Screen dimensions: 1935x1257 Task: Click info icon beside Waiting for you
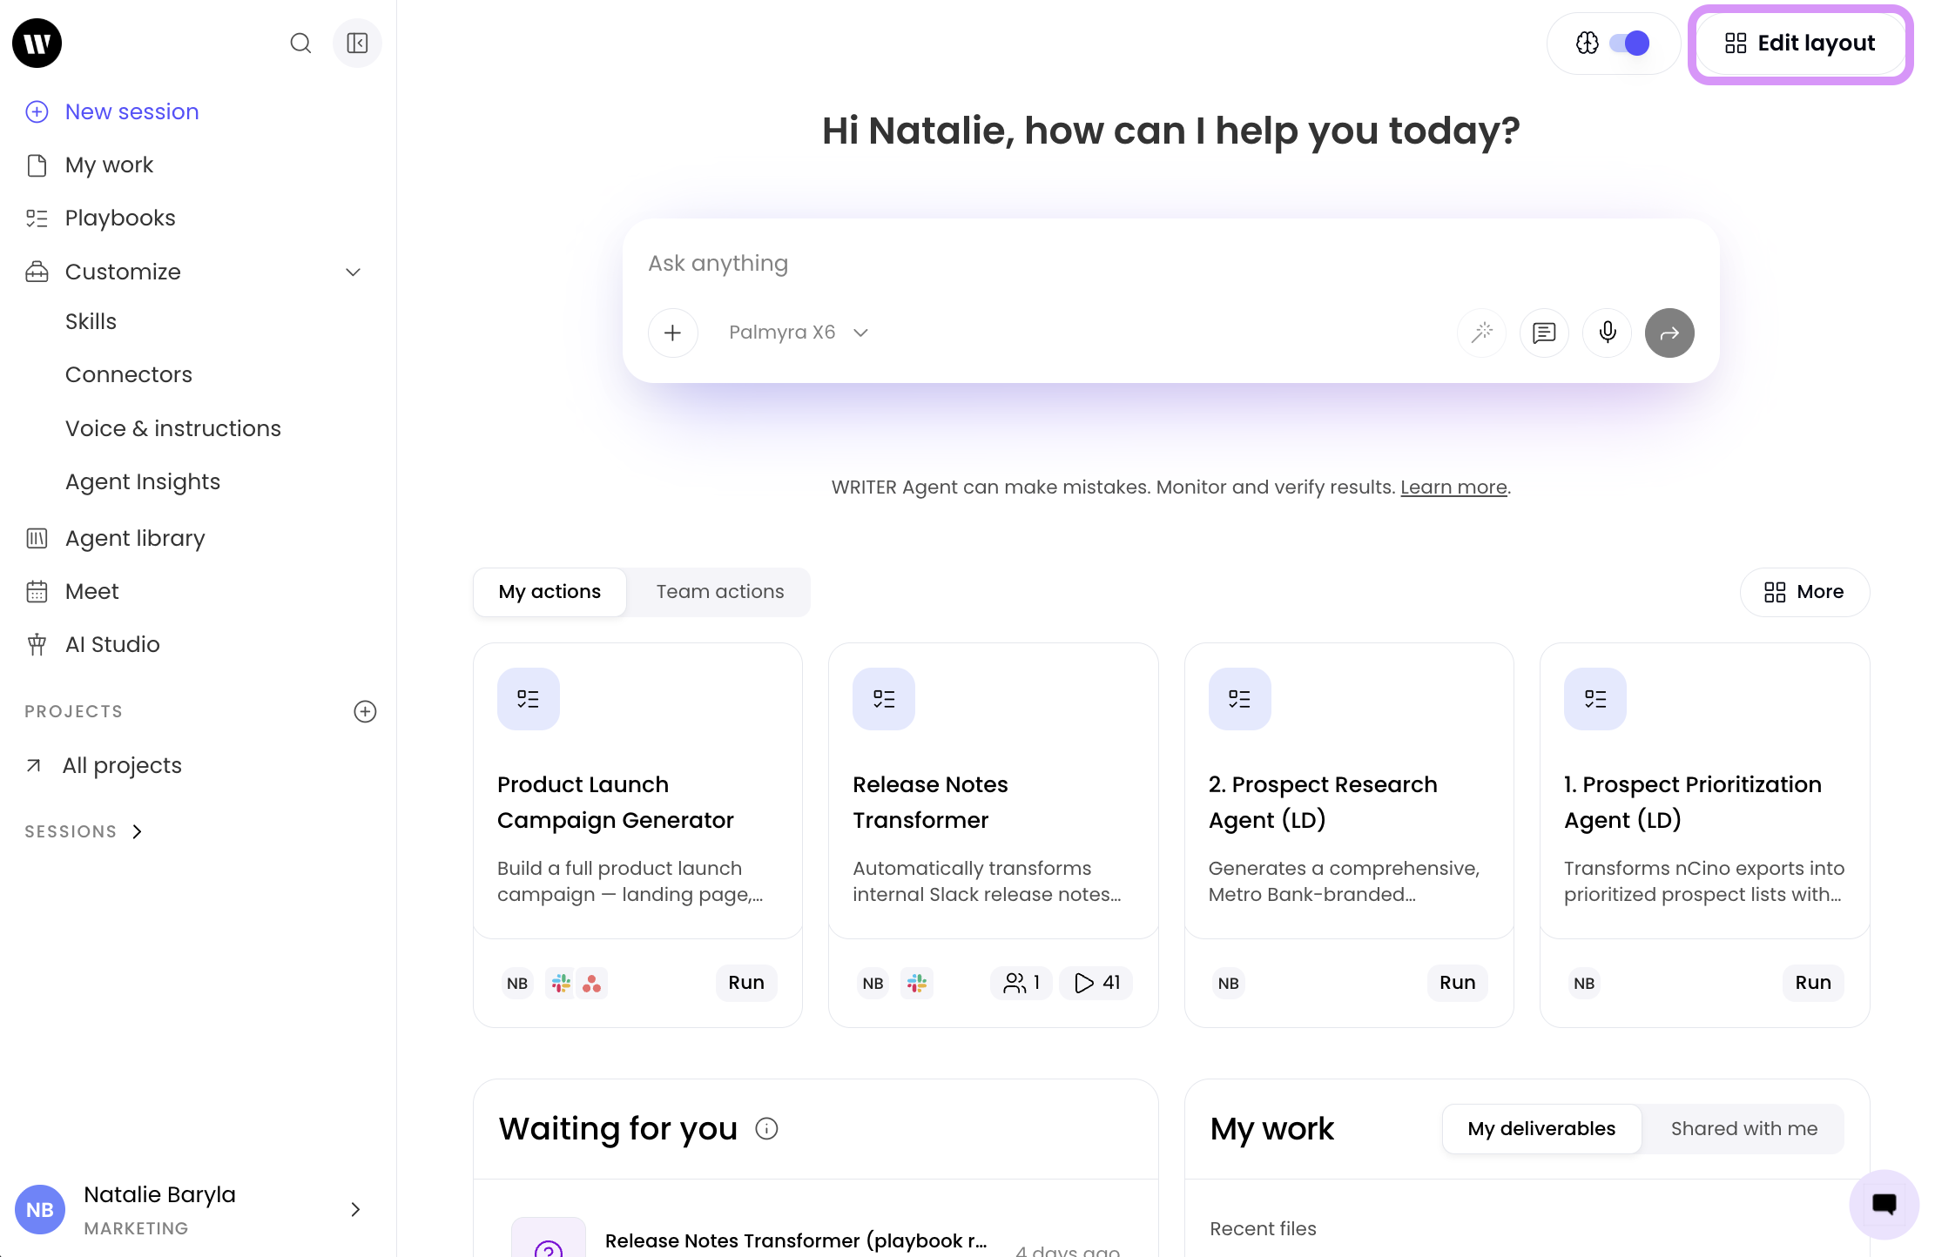click(x=766, y=1129)
